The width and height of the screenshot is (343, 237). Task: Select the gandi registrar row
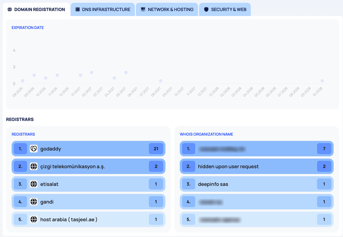[x=88, y=202]
